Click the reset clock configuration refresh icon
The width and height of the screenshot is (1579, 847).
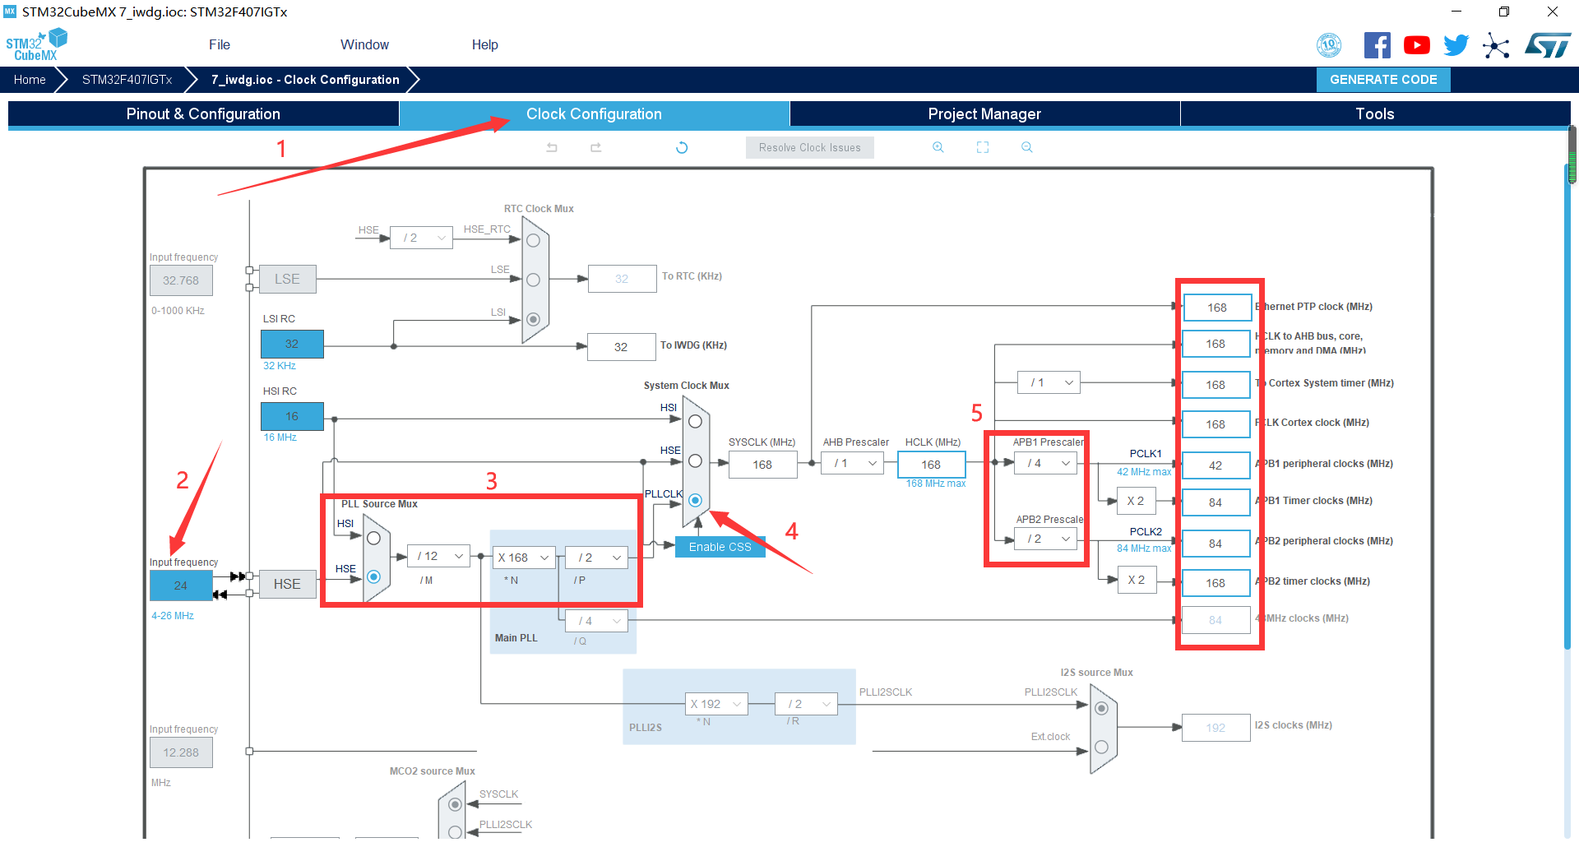pos(682,148)
